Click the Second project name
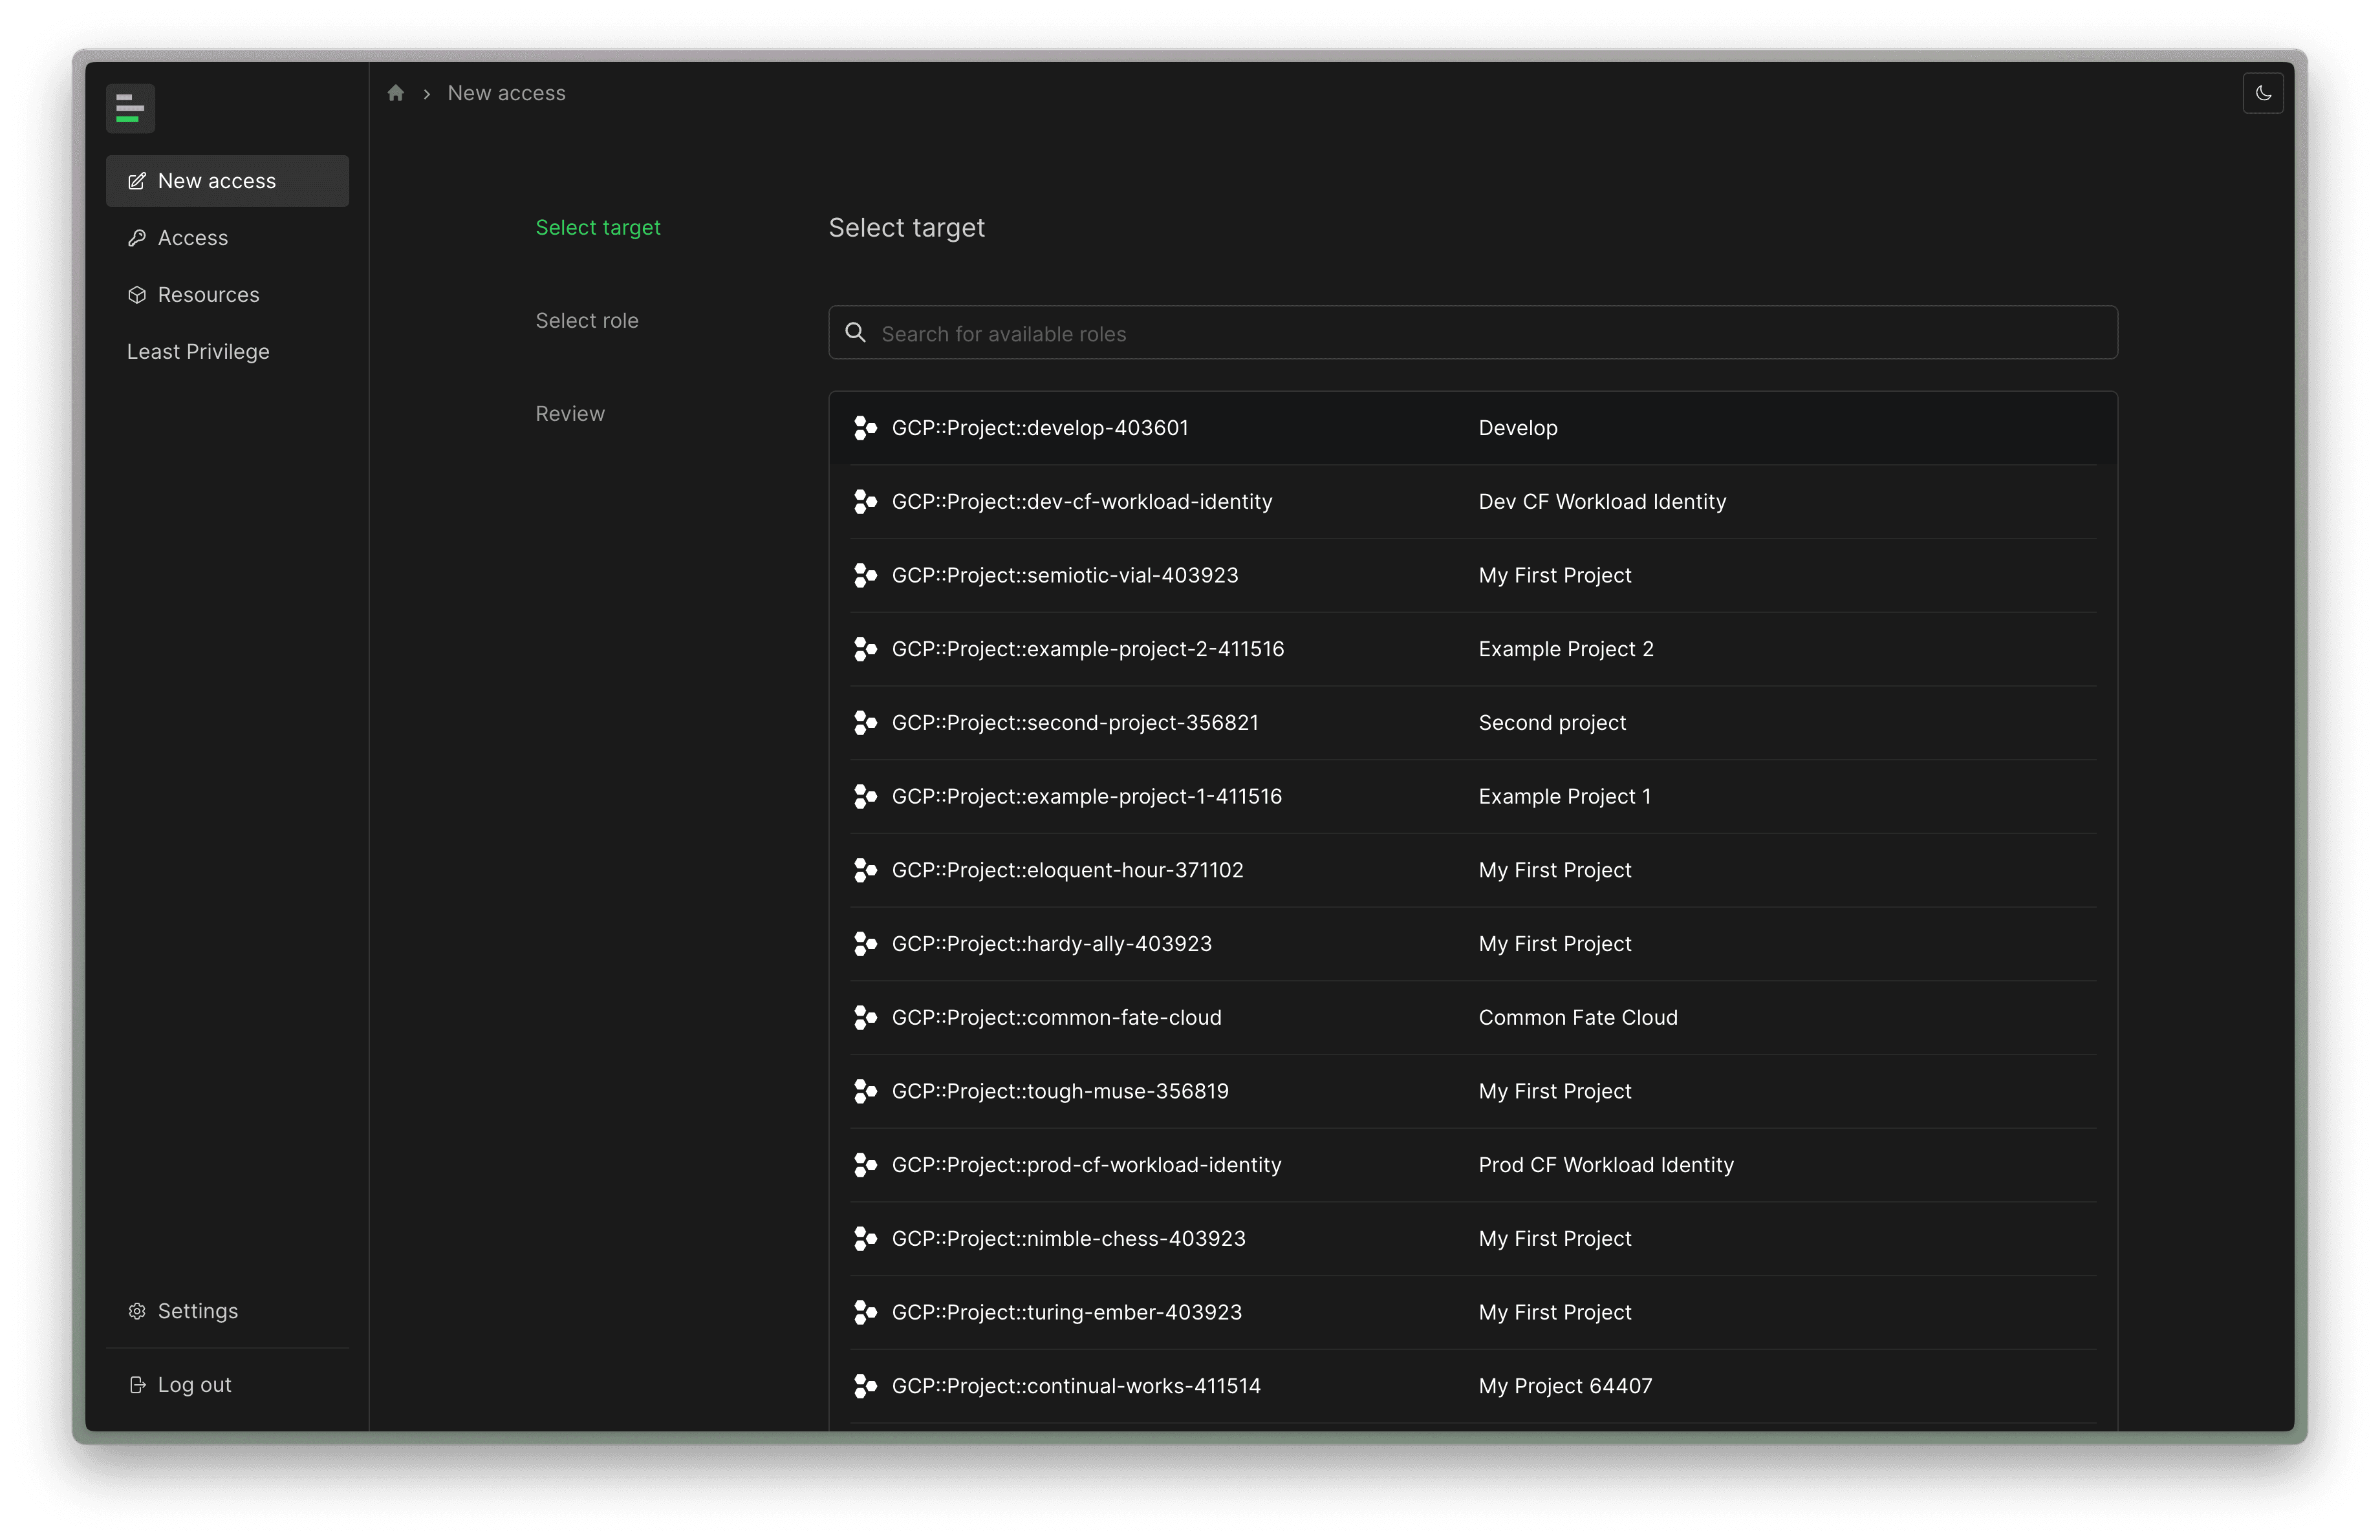This screenshot has width=2380, height=1540. coord(1552,723)
